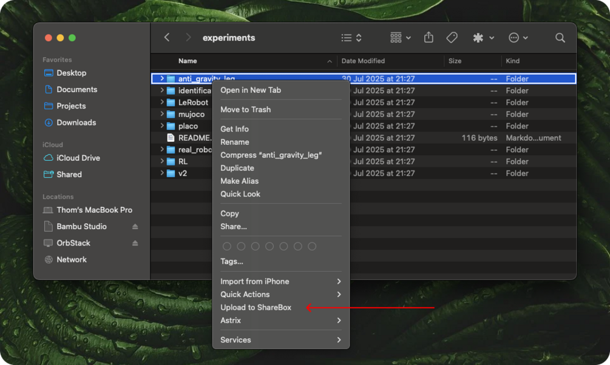Eject the Bambu Studio volume

[135, 226]
